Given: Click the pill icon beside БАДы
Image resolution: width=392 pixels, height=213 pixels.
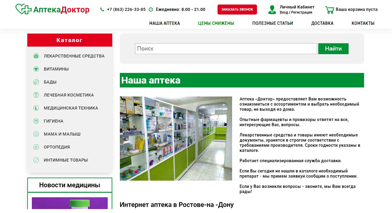Looking at the screenshot, I should 36,82.
